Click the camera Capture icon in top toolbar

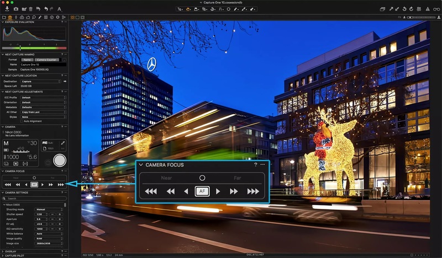[16, 9]
